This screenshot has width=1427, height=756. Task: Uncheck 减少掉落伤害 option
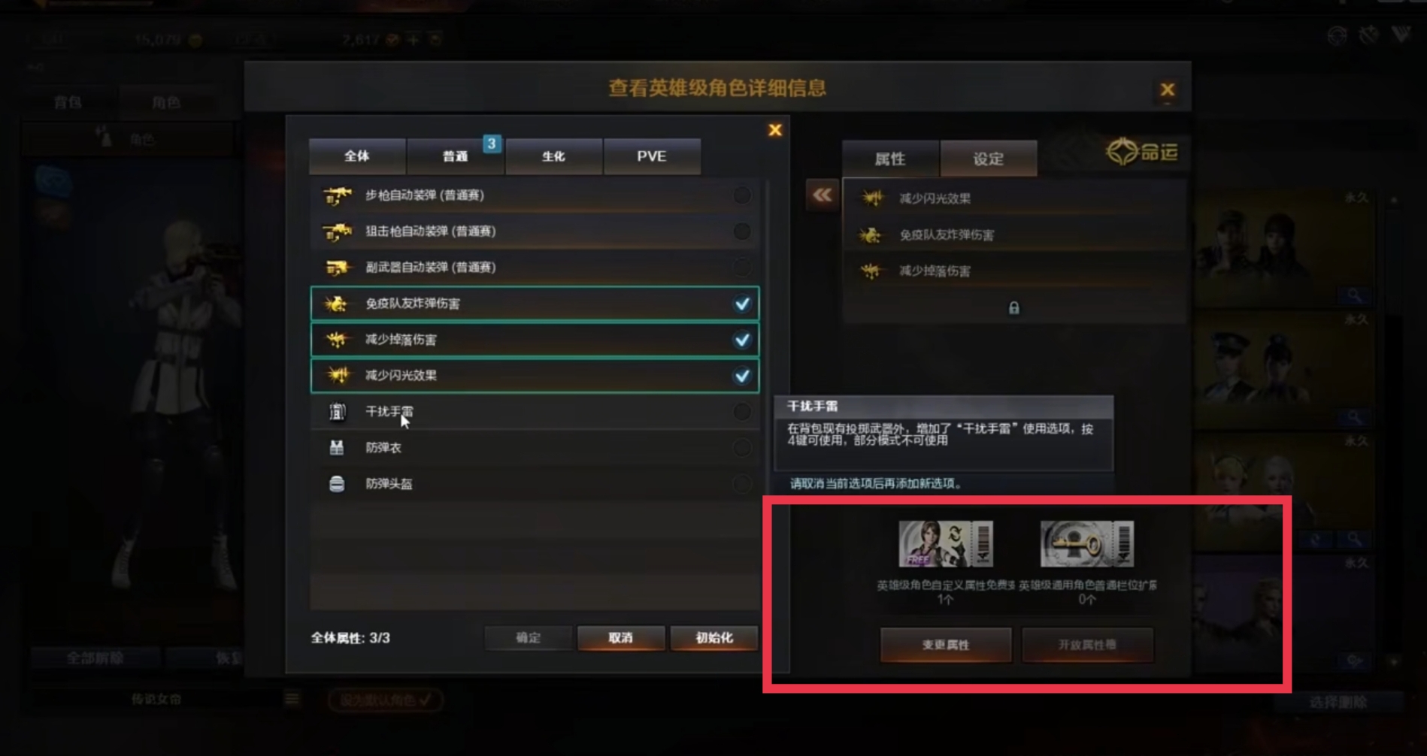742,340
